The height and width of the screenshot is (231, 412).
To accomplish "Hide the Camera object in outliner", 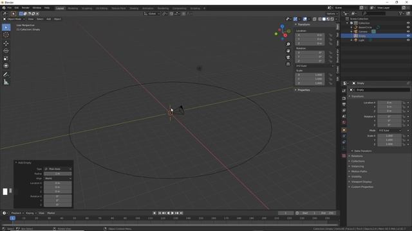I will (x=408, y=31).
